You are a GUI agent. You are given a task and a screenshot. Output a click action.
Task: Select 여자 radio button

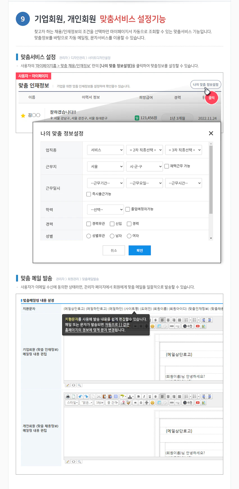coord(129,236)
